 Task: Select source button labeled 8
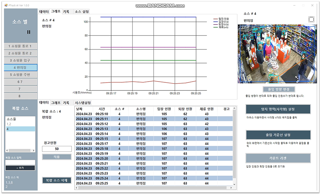[x=20, y=96]
